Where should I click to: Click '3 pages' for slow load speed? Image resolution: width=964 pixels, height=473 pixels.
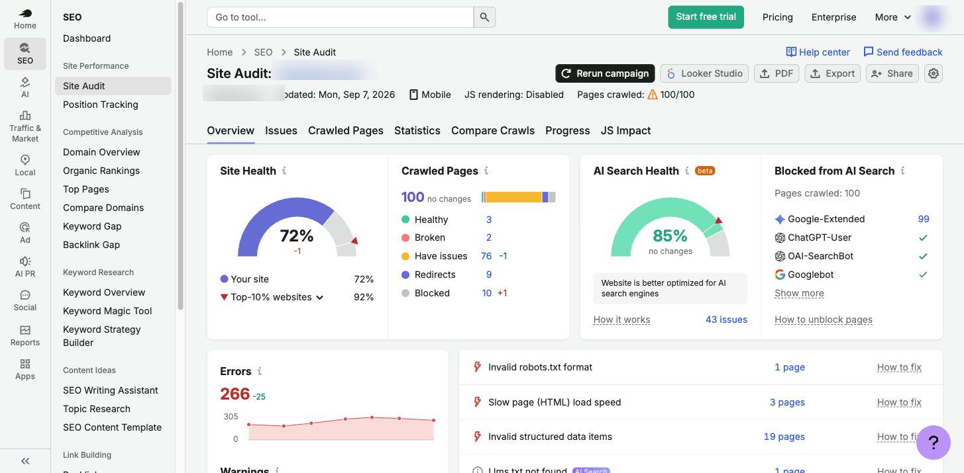coord(787,402)
